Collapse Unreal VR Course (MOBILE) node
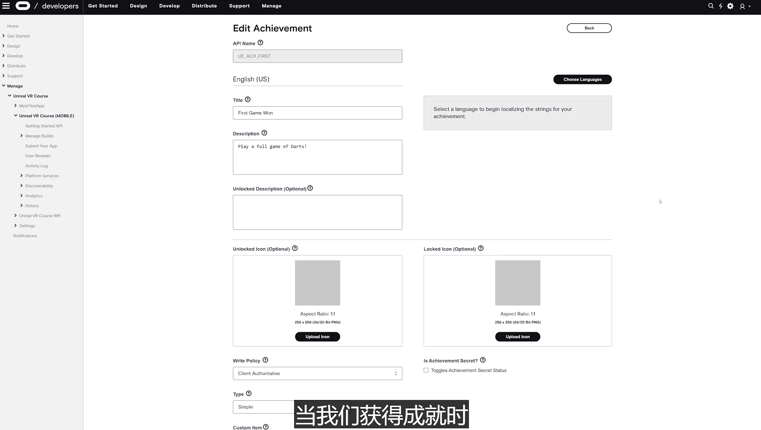Screen dimensions: 761x430 [16, 116]
